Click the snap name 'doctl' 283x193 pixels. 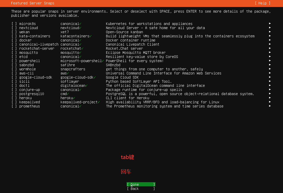pyautogui.click(x=24, y=86)
